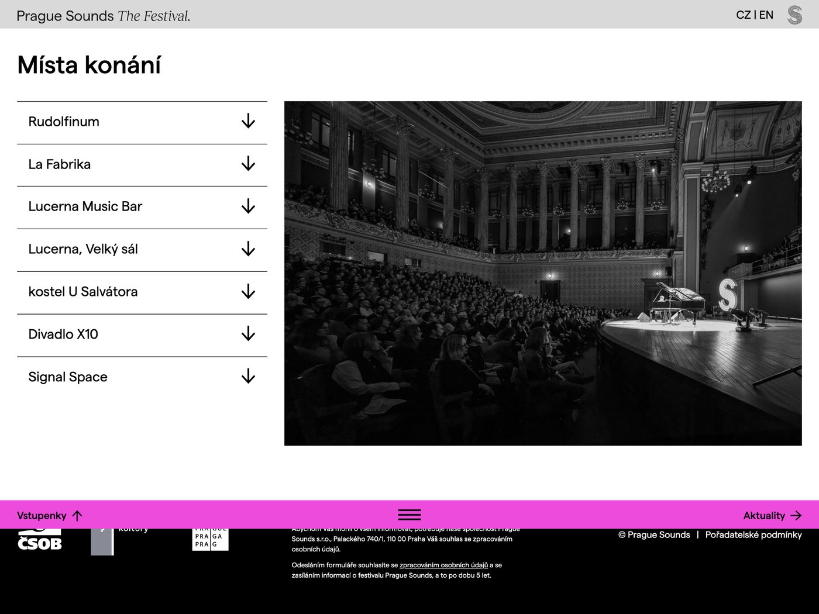Open Pořadatelské podmínky footer link
The height and width of the screenshot is (614, 819).
(x=753, y=535)
